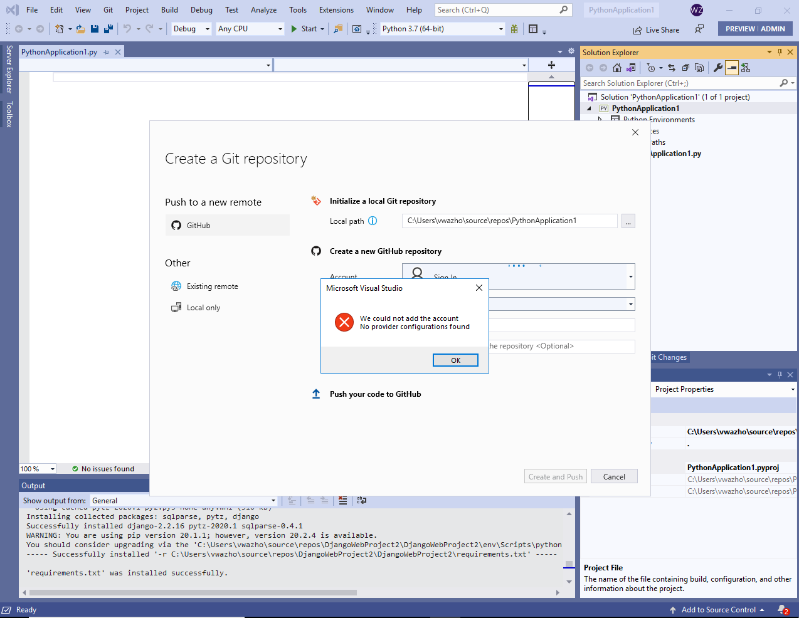
Task: Click the Find in Files toolbar icon
Action: (338, 29)
